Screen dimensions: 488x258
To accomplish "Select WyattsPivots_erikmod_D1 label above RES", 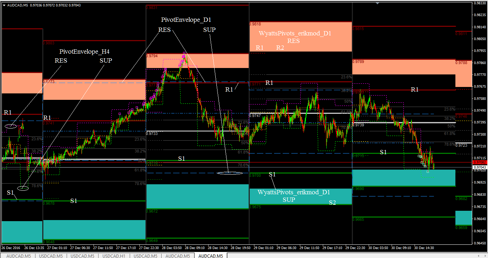I will pos(295,33).
